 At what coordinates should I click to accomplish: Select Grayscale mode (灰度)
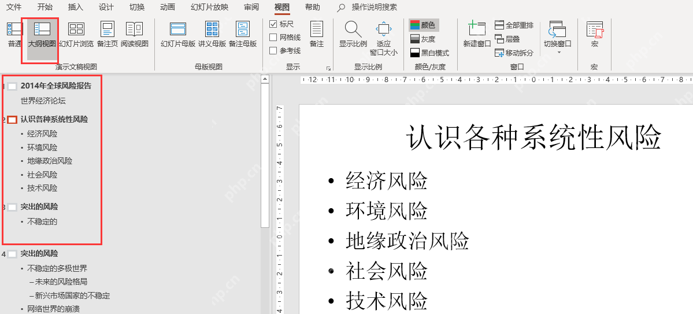coord(424,39)
